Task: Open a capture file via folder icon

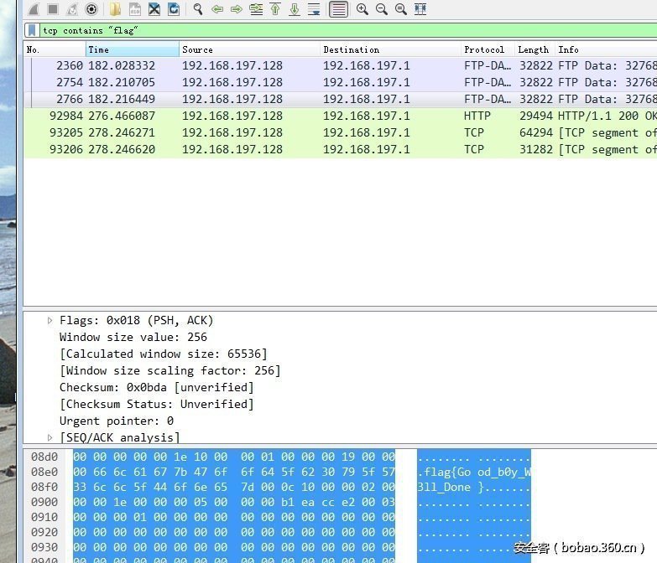Action: point(115,9)
